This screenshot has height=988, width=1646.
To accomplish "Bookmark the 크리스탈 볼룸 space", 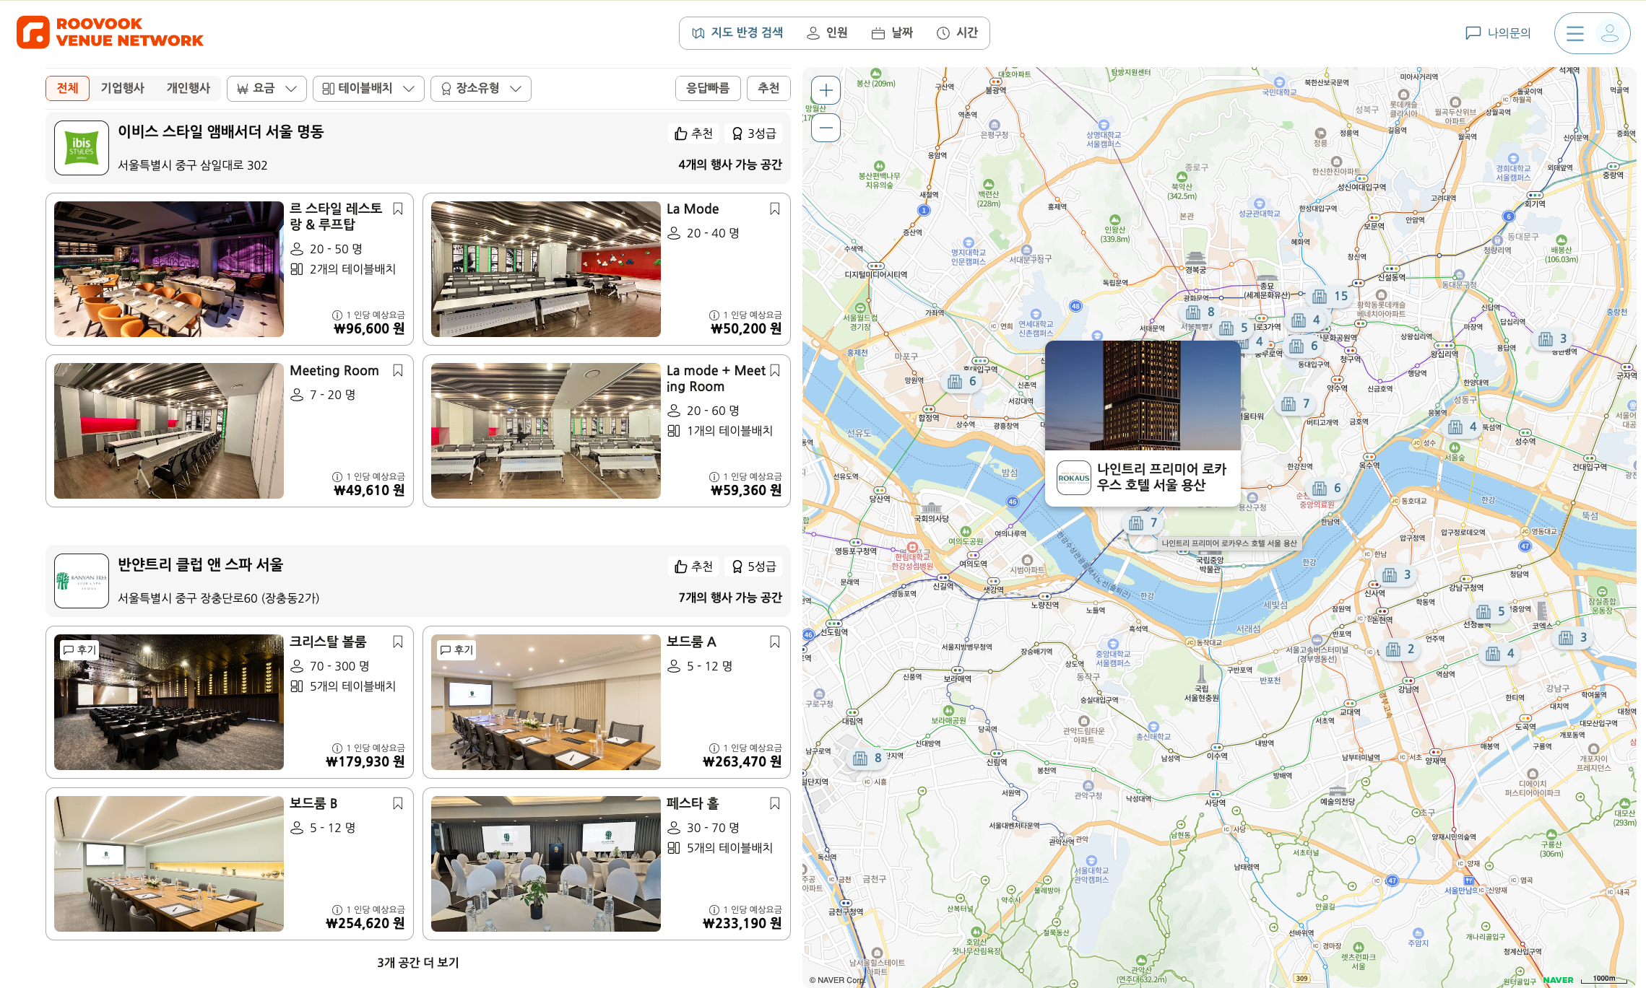I will [398, 642].
